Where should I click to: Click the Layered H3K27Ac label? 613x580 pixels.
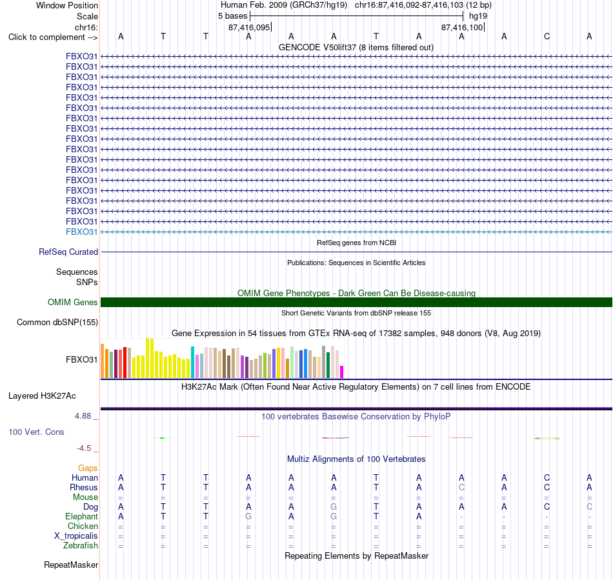tap(42, 396)
